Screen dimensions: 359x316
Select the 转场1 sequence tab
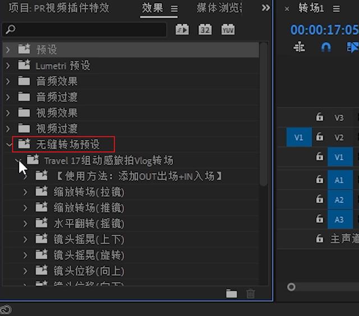coord(311,8)
